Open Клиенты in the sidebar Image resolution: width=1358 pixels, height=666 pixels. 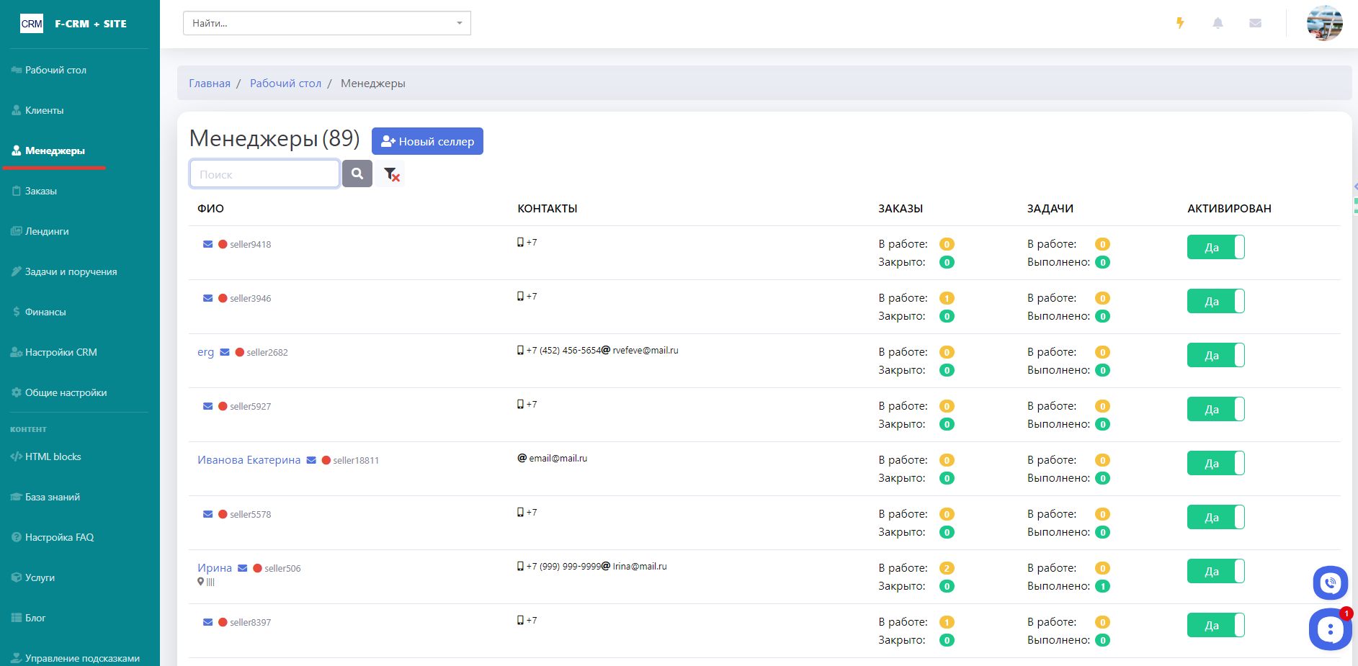[x=44, y=110]
